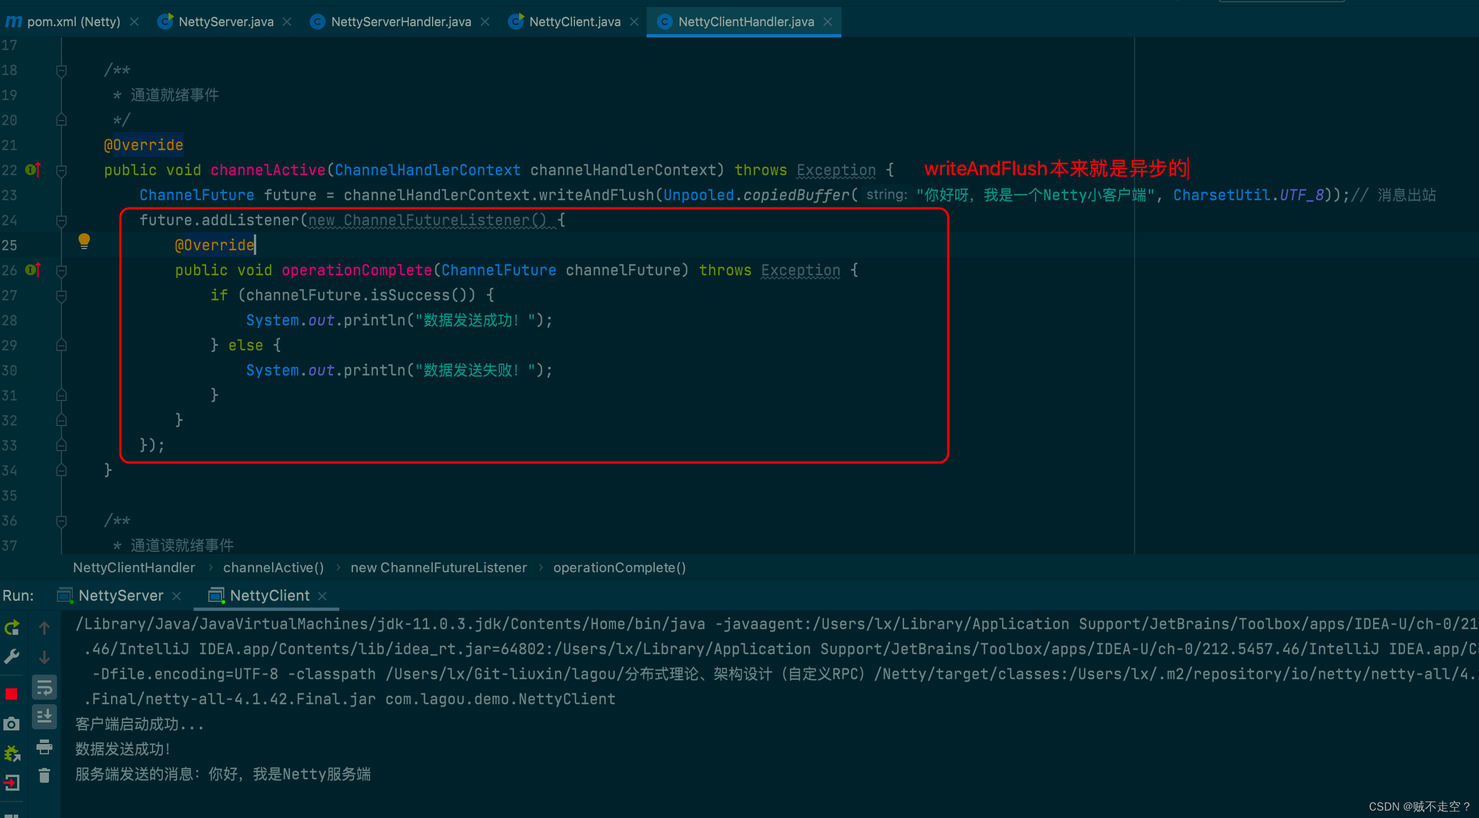This screenshot has height=818, width=1479.
Task: Open the NettyClient.java editor tab
Action: click(x=575, y=22)
